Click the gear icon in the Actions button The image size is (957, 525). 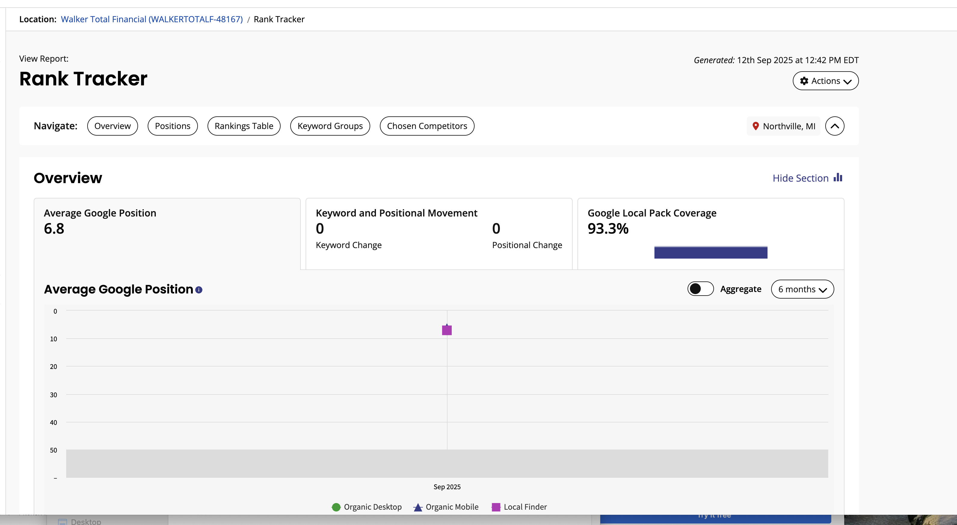coord(804,81)
